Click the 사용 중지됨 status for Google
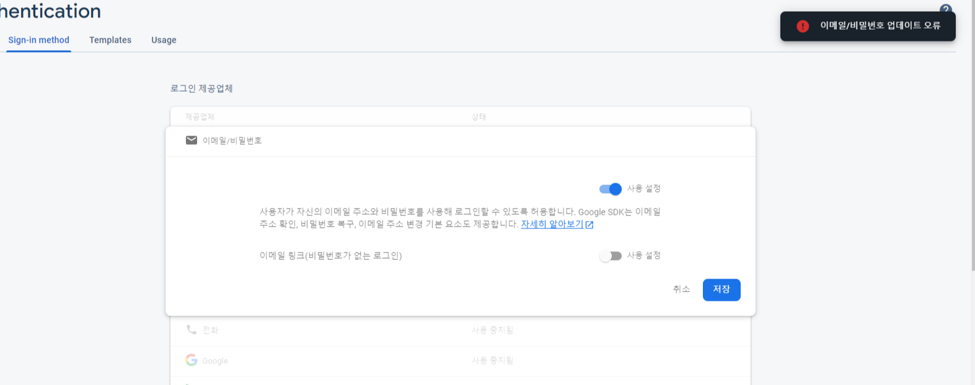975x385 pixels. [x=492, y=360]
